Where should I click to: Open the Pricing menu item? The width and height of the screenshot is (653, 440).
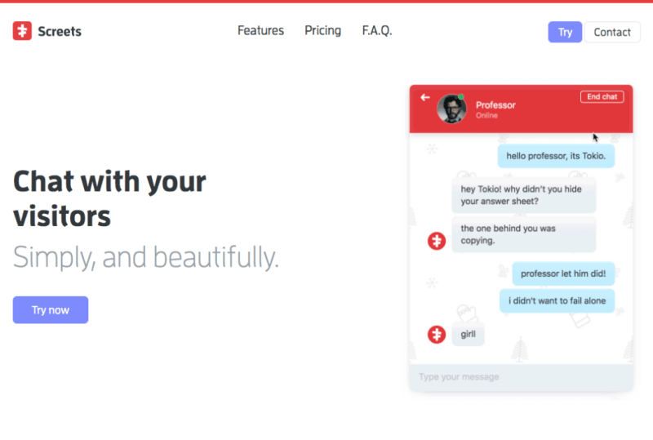[322, 30]
